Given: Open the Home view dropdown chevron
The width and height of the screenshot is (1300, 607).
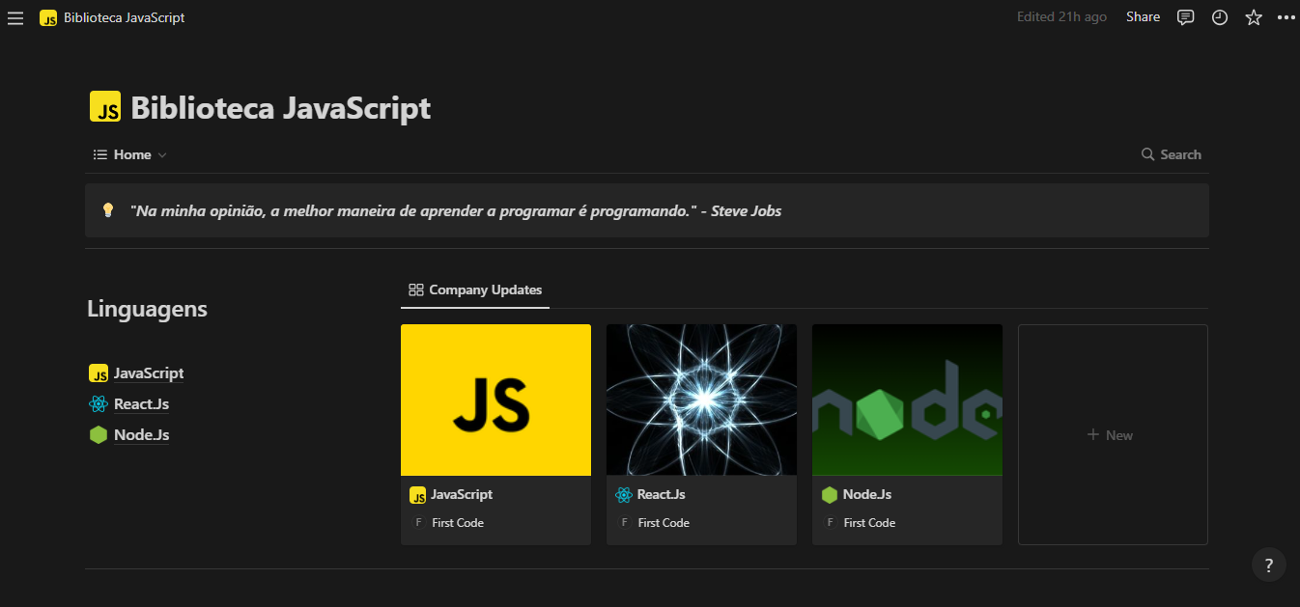Looking at the screenshot, I should click(161, 154).
